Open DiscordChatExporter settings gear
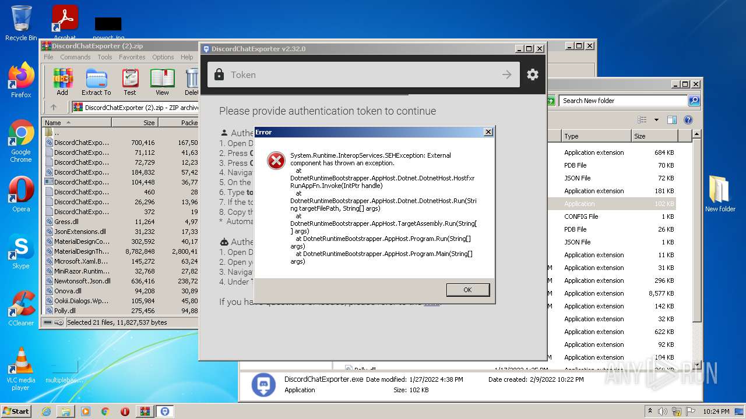The image size is (746, 419). pos(533,74)
